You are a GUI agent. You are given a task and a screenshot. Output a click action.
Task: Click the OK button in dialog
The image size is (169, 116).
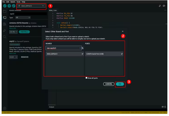tap(120, 84)
